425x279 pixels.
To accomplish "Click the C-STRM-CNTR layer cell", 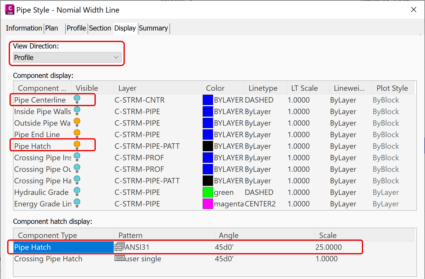I will [x=139, y=100].
